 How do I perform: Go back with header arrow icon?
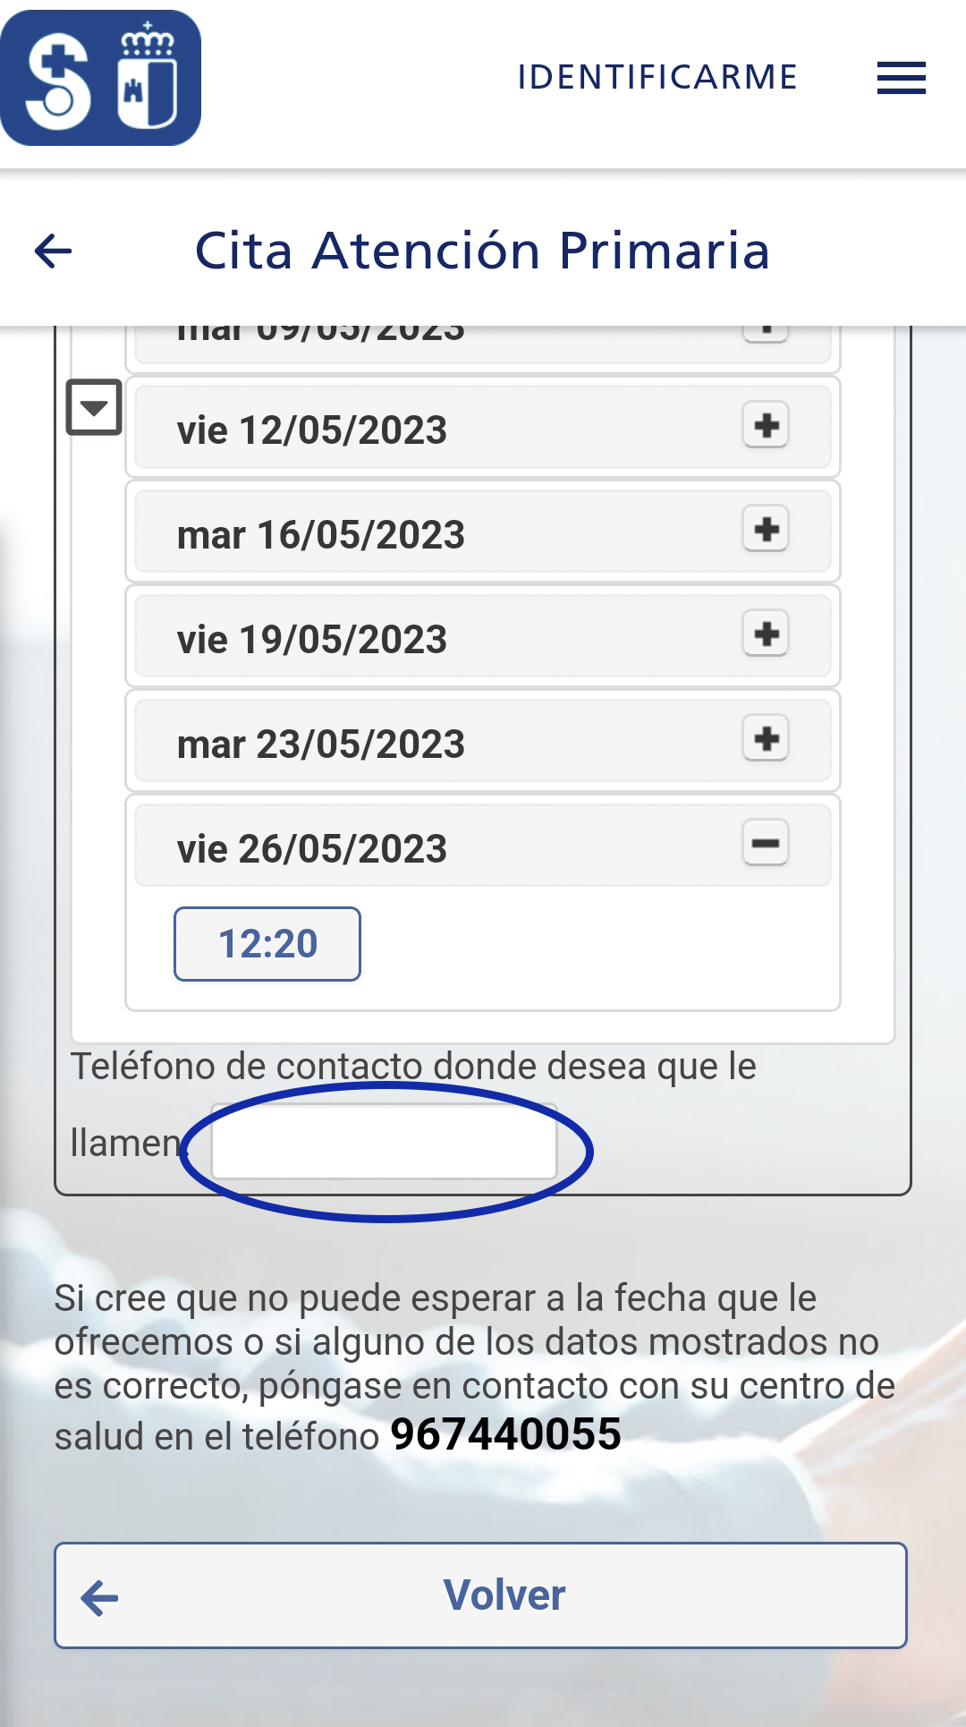click(53, 251)
